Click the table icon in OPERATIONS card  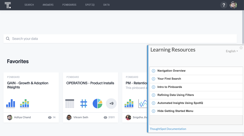[x=70, y=103]
